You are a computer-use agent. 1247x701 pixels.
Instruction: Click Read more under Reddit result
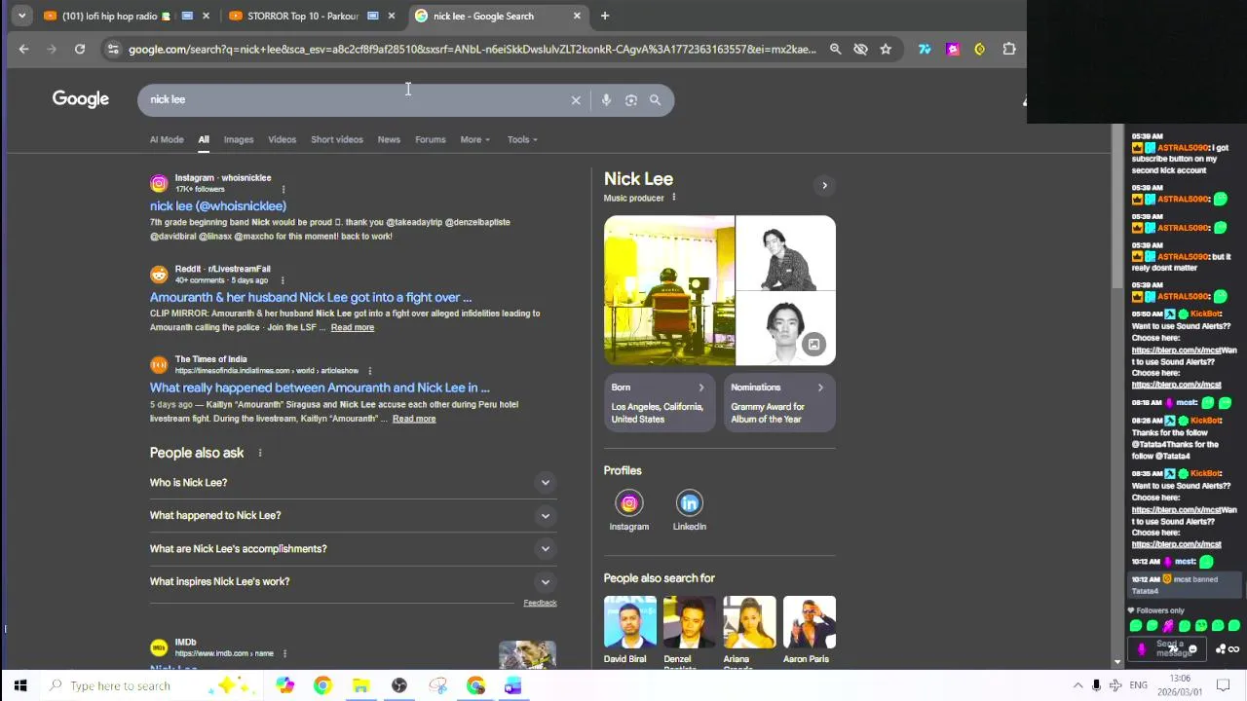(353, 327)
